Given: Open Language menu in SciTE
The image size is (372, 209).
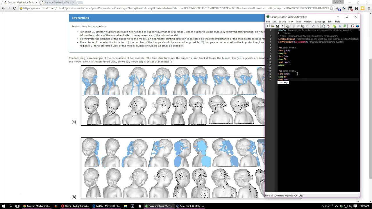Looking at the screenshot, I should pyautogui.click(x=320, y=21).
